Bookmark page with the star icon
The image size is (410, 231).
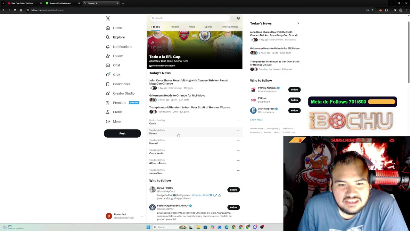click(373, 10)
